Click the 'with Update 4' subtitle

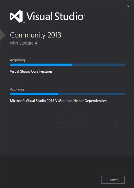24,43
